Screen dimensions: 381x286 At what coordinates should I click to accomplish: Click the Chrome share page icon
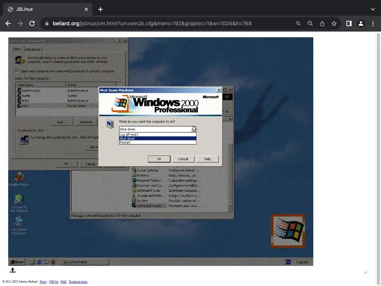(322, 23)
